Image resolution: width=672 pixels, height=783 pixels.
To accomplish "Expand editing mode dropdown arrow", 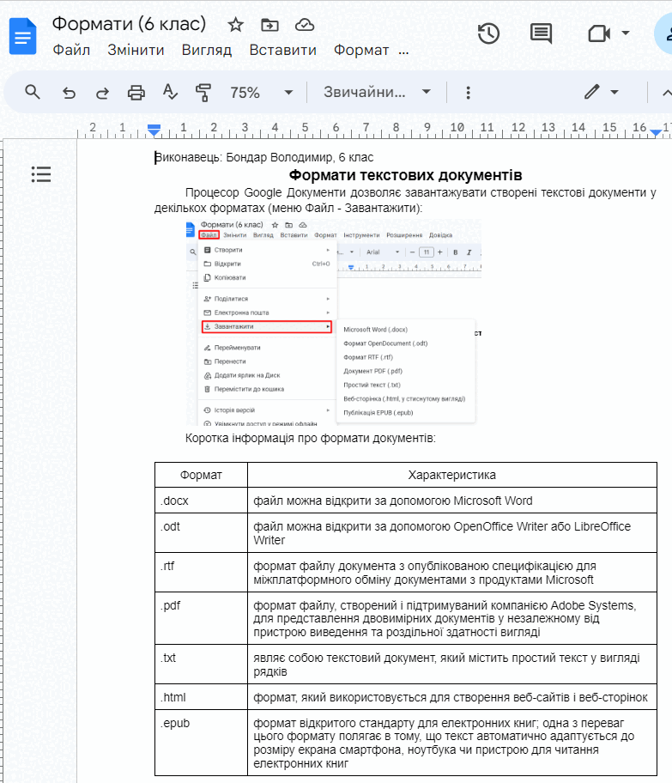I will pos(614,93).
